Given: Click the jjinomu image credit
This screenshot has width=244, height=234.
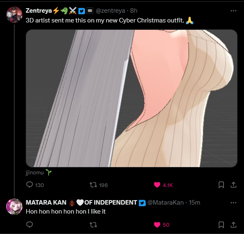Looking at the screenshot, I should pos(35,173).
